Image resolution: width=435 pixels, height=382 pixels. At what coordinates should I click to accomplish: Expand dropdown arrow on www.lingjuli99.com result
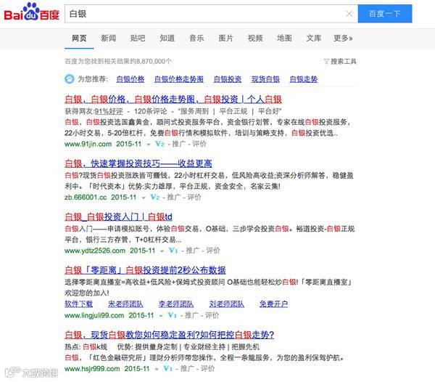pyautogui.click(x=161, y=316)
